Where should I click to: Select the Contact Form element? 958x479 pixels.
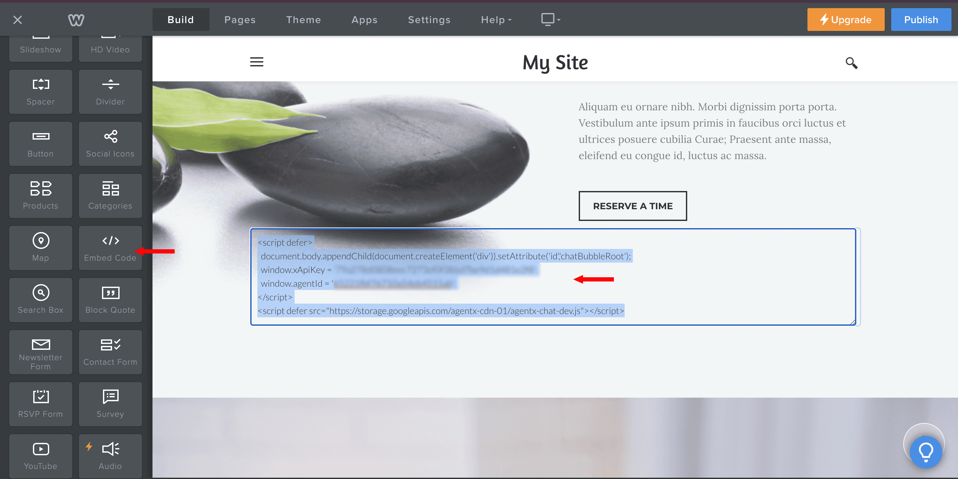point(110,352)
